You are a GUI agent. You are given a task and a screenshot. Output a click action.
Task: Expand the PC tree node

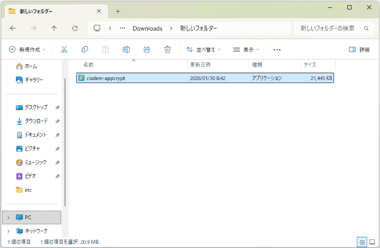coord(8,217)
